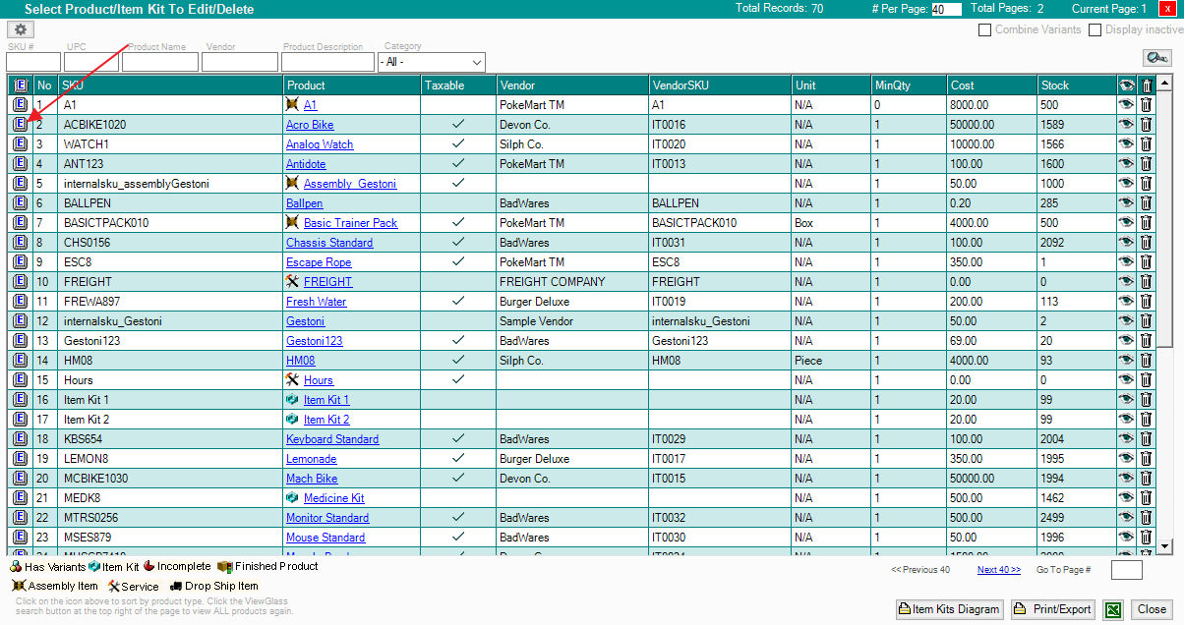Click the Product Name filter field

(160, 62)
